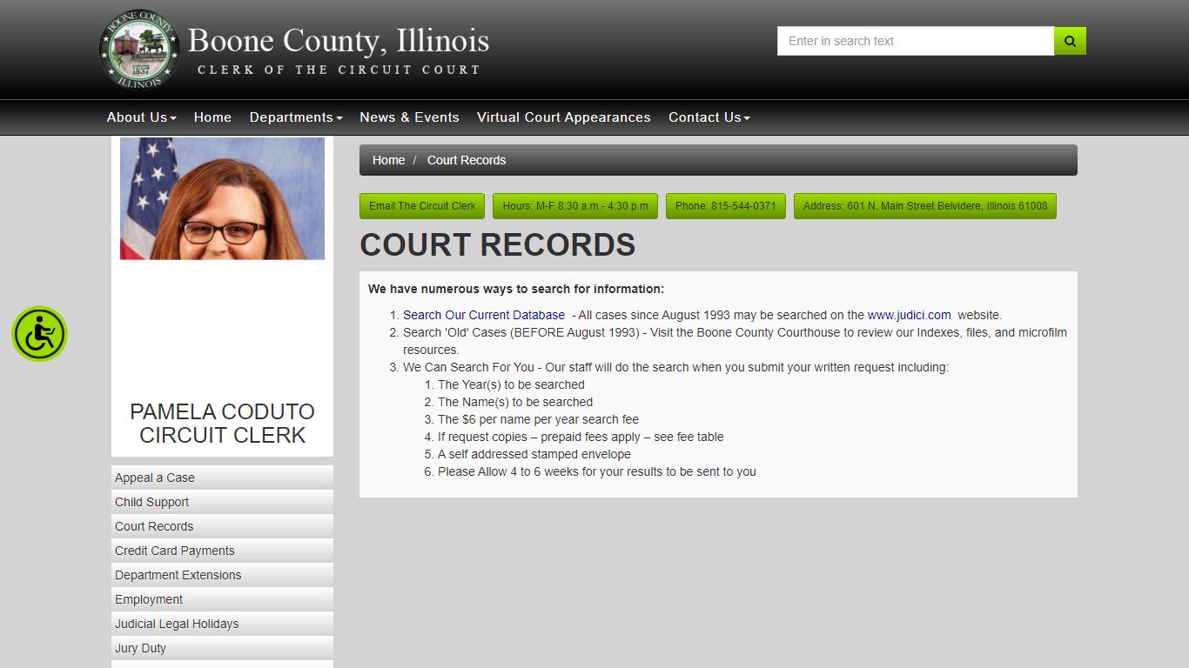Click the Email The Circuit Clerk button

422,206
